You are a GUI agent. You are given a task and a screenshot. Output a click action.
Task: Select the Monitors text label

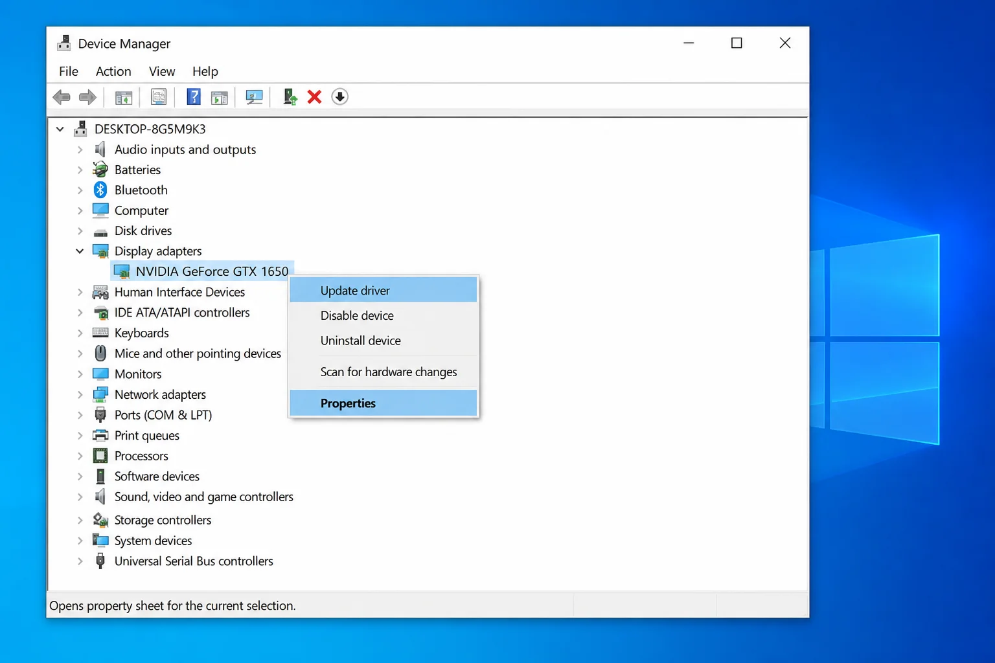pos(138,374)
